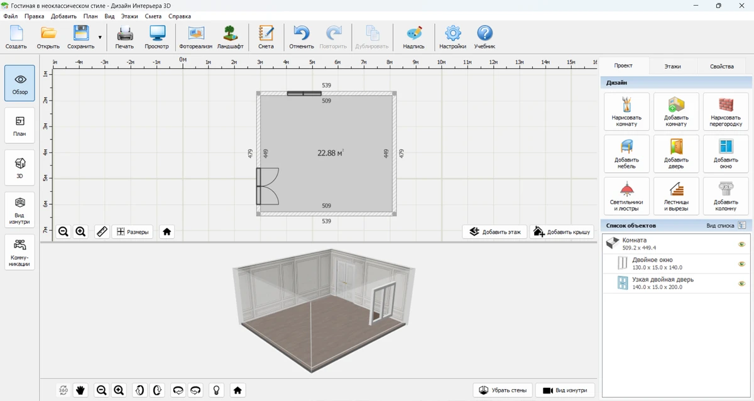Click the Убрать стены button
This screenshot has width=754, height=401.
pyautogui.click(x=503, y=390)
